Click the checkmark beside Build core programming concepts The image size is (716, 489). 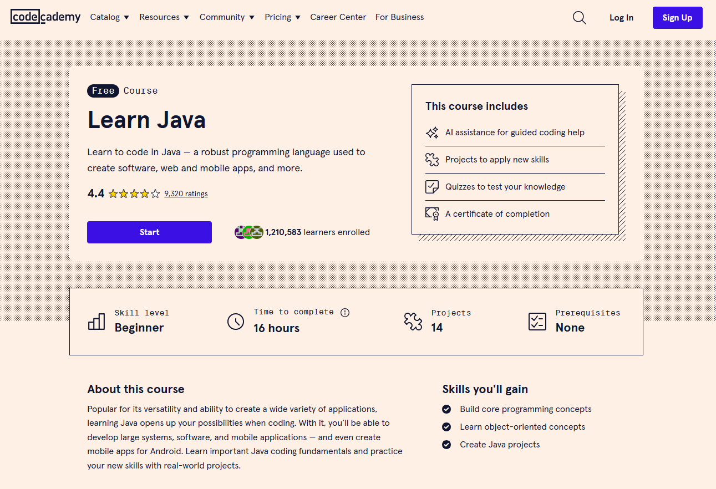[x=446, y=409]
